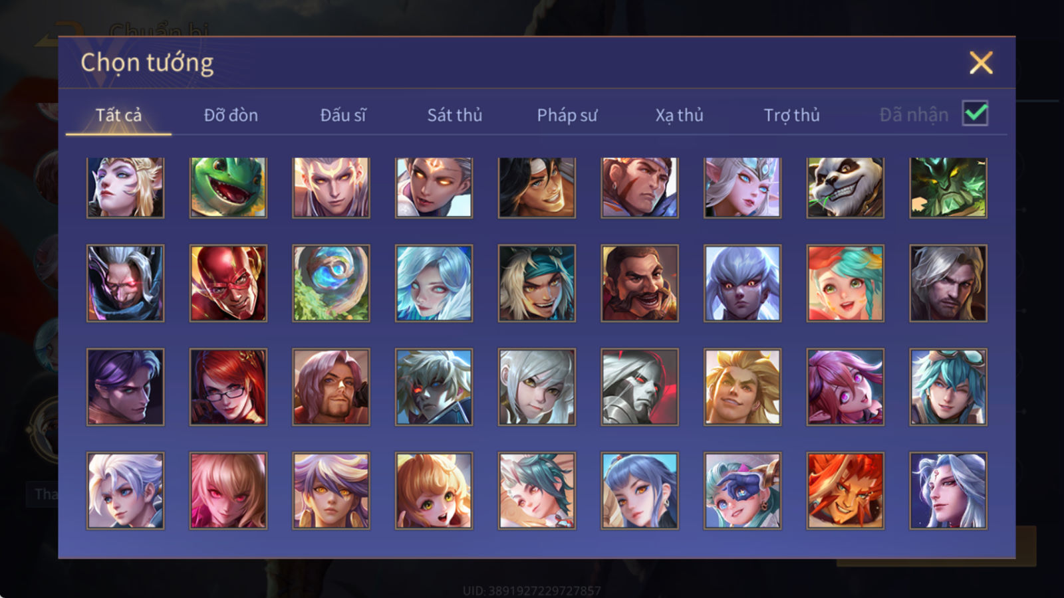Pick the blonde girl with pink eyes
Image resolution: width=1064 pixels, height=598 pixels.
pos(228,490)
